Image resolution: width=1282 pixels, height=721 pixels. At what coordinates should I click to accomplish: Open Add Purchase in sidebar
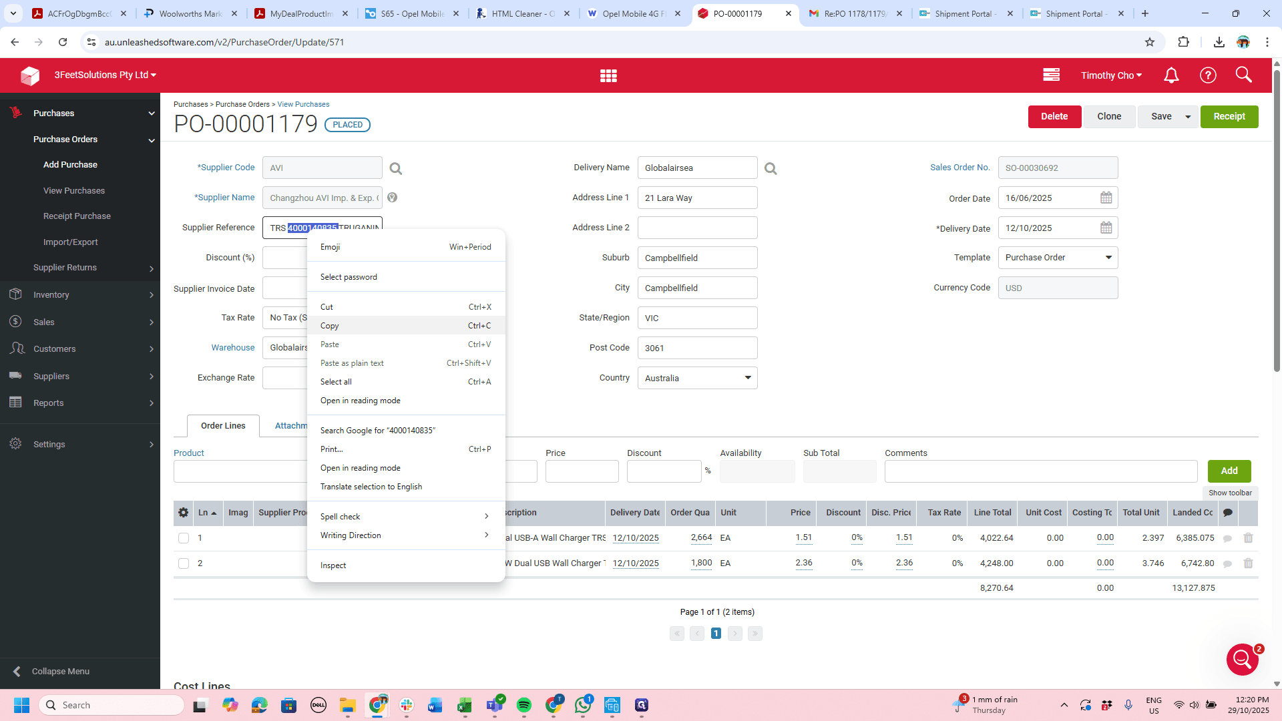[70, 165]
